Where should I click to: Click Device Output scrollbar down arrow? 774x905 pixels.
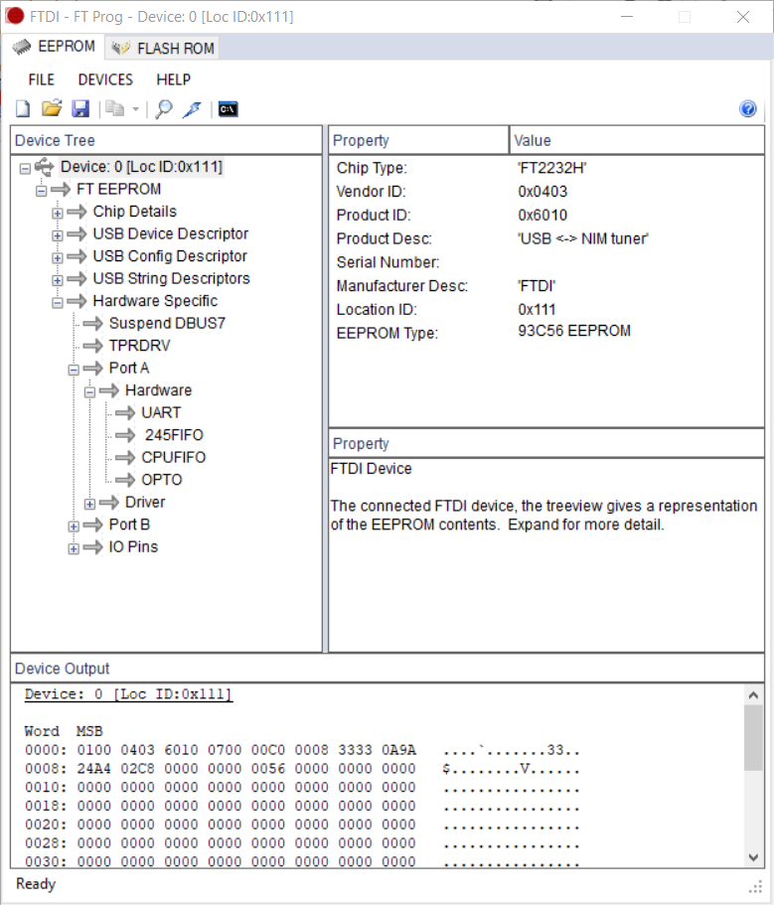[x=753, y=857]
